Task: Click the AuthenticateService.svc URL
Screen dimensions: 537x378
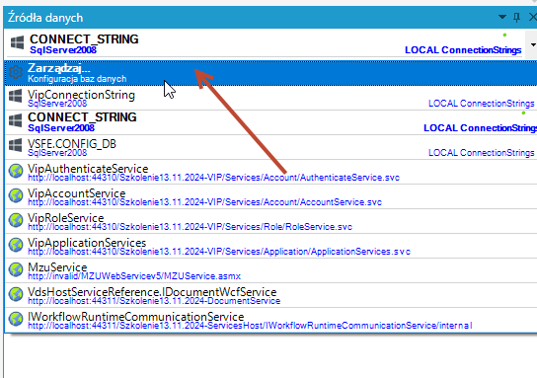Action: coord(213,178)
